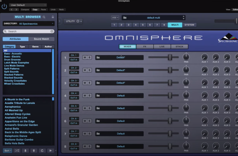Image resolution: width=238 pixels, height=156 pixels.
Task: Solo part 7 with S button
Action: (x=89, y=134)
